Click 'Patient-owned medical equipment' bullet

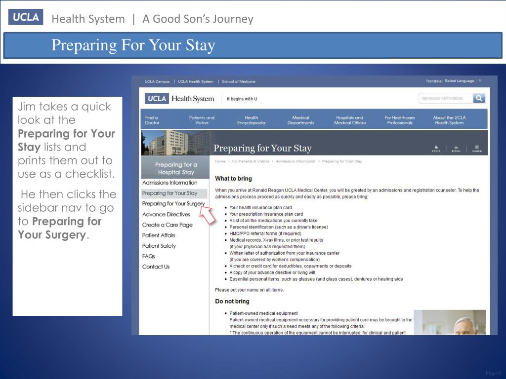point(263,313)
